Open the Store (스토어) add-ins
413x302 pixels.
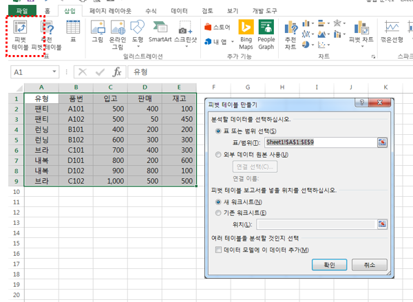(x=218, y=27)
